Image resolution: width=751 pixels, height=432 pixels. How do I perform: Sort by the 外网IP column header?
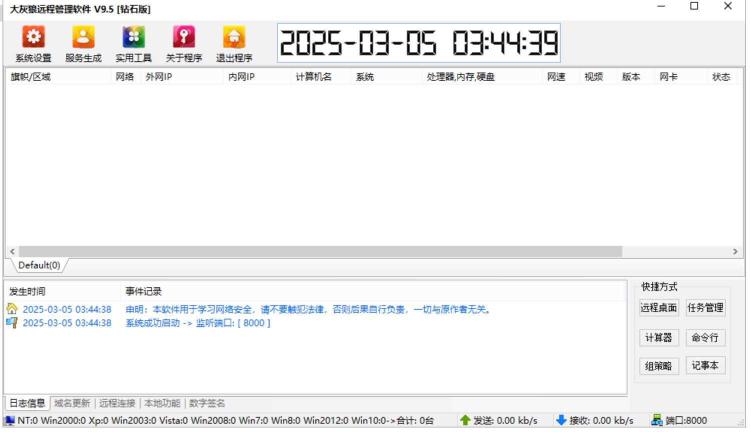click(x=159, y=77)
